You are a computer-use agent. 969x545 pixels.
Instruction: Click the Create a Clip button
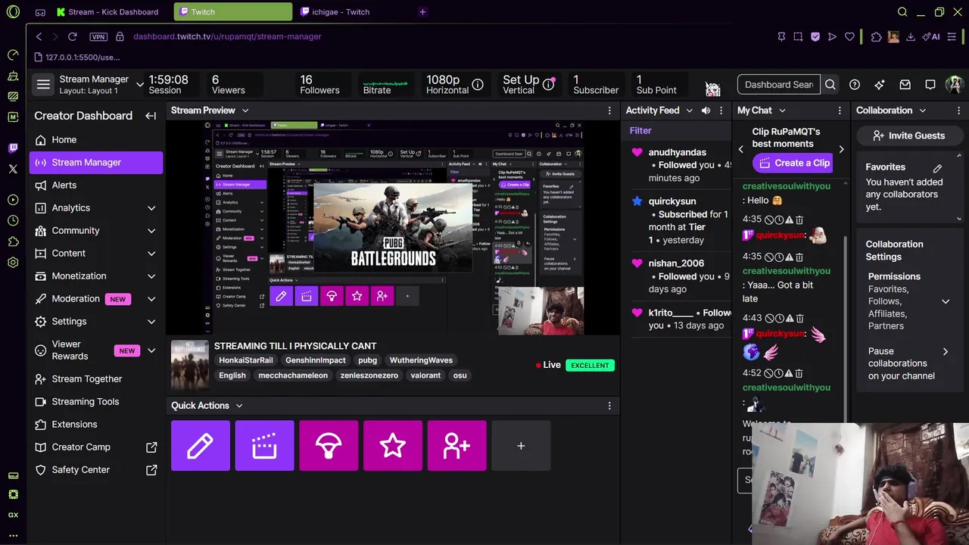(794, 163)
